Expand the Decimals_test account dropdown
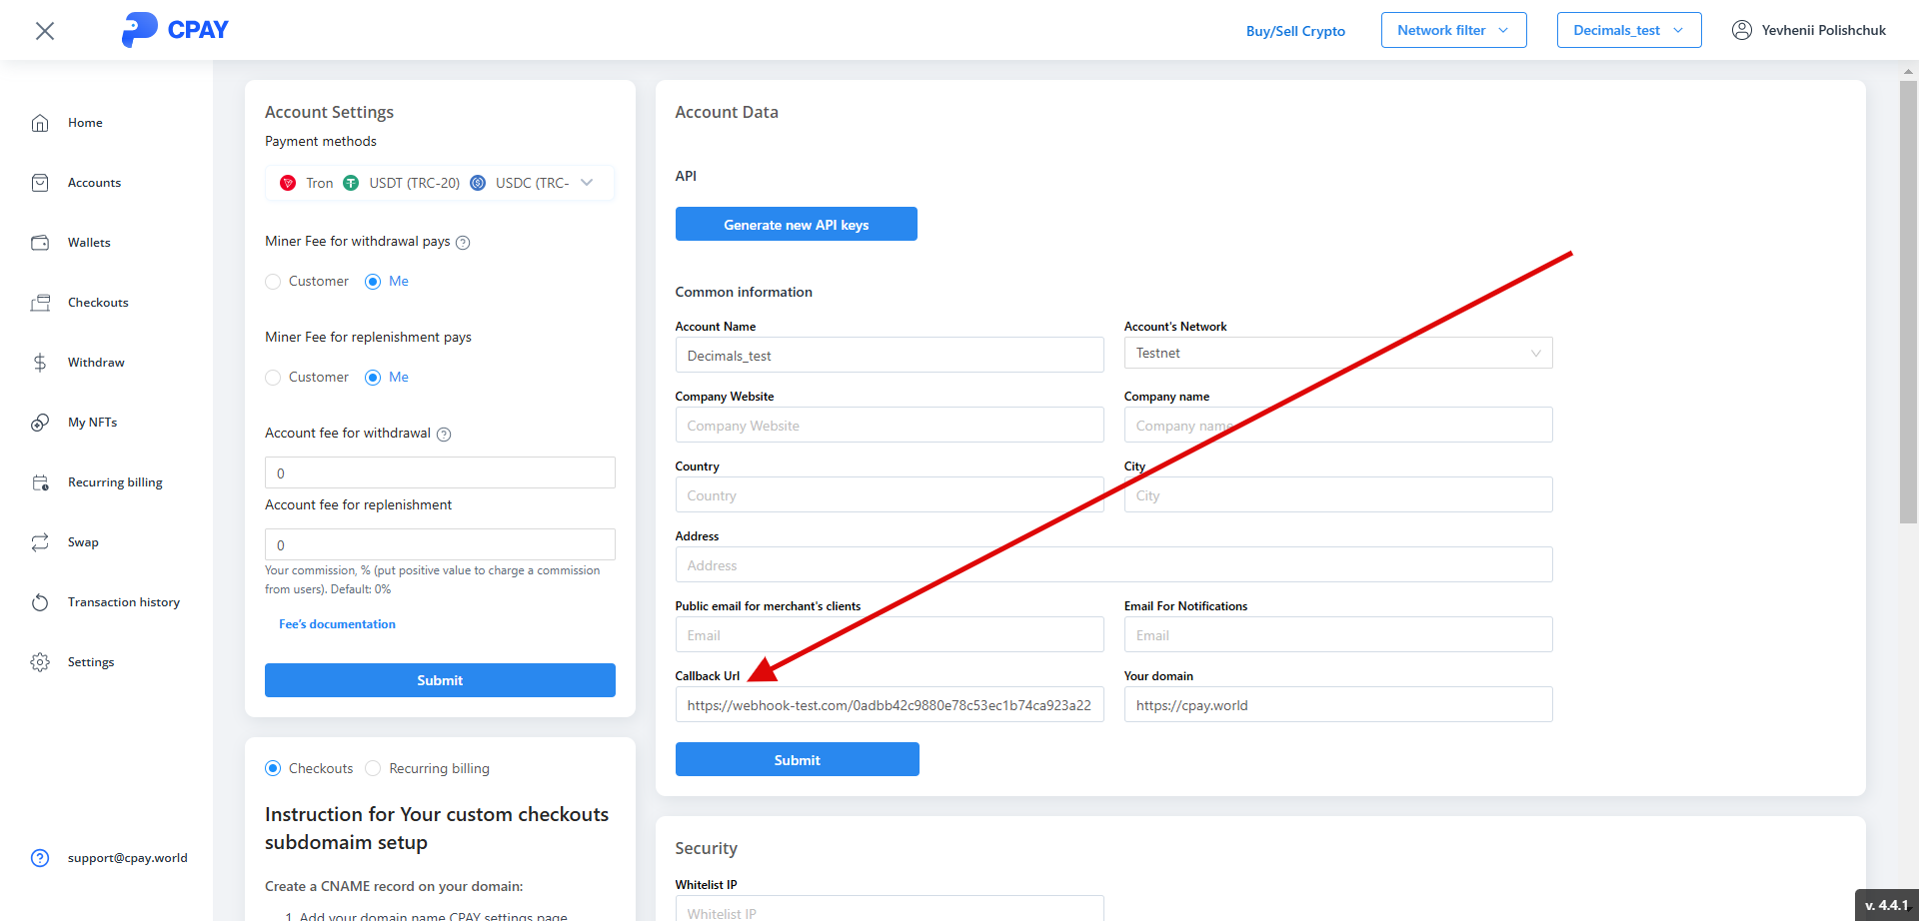1919x921 pixels. 1628,30
